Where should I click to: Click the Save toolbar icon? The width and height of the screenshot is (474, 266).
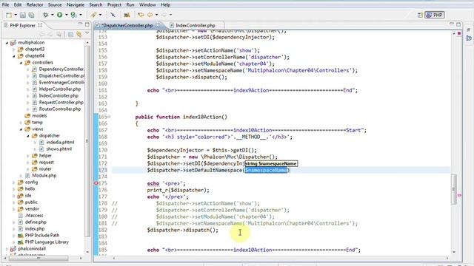[x=23, y=15]
